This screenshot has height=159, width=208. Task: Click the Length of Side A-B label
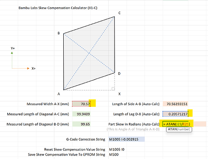tap(136, 104)
